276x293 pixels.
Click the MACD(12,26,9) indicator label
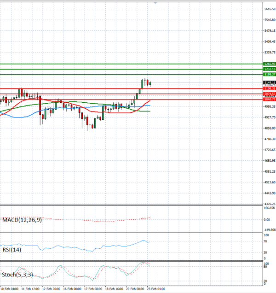coord(22,220)
